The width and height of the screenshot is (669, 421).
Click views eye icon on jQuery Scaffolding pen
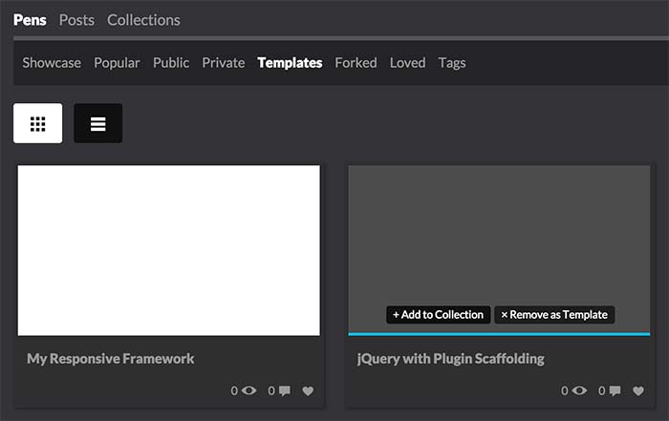click(x=579, y=390)
